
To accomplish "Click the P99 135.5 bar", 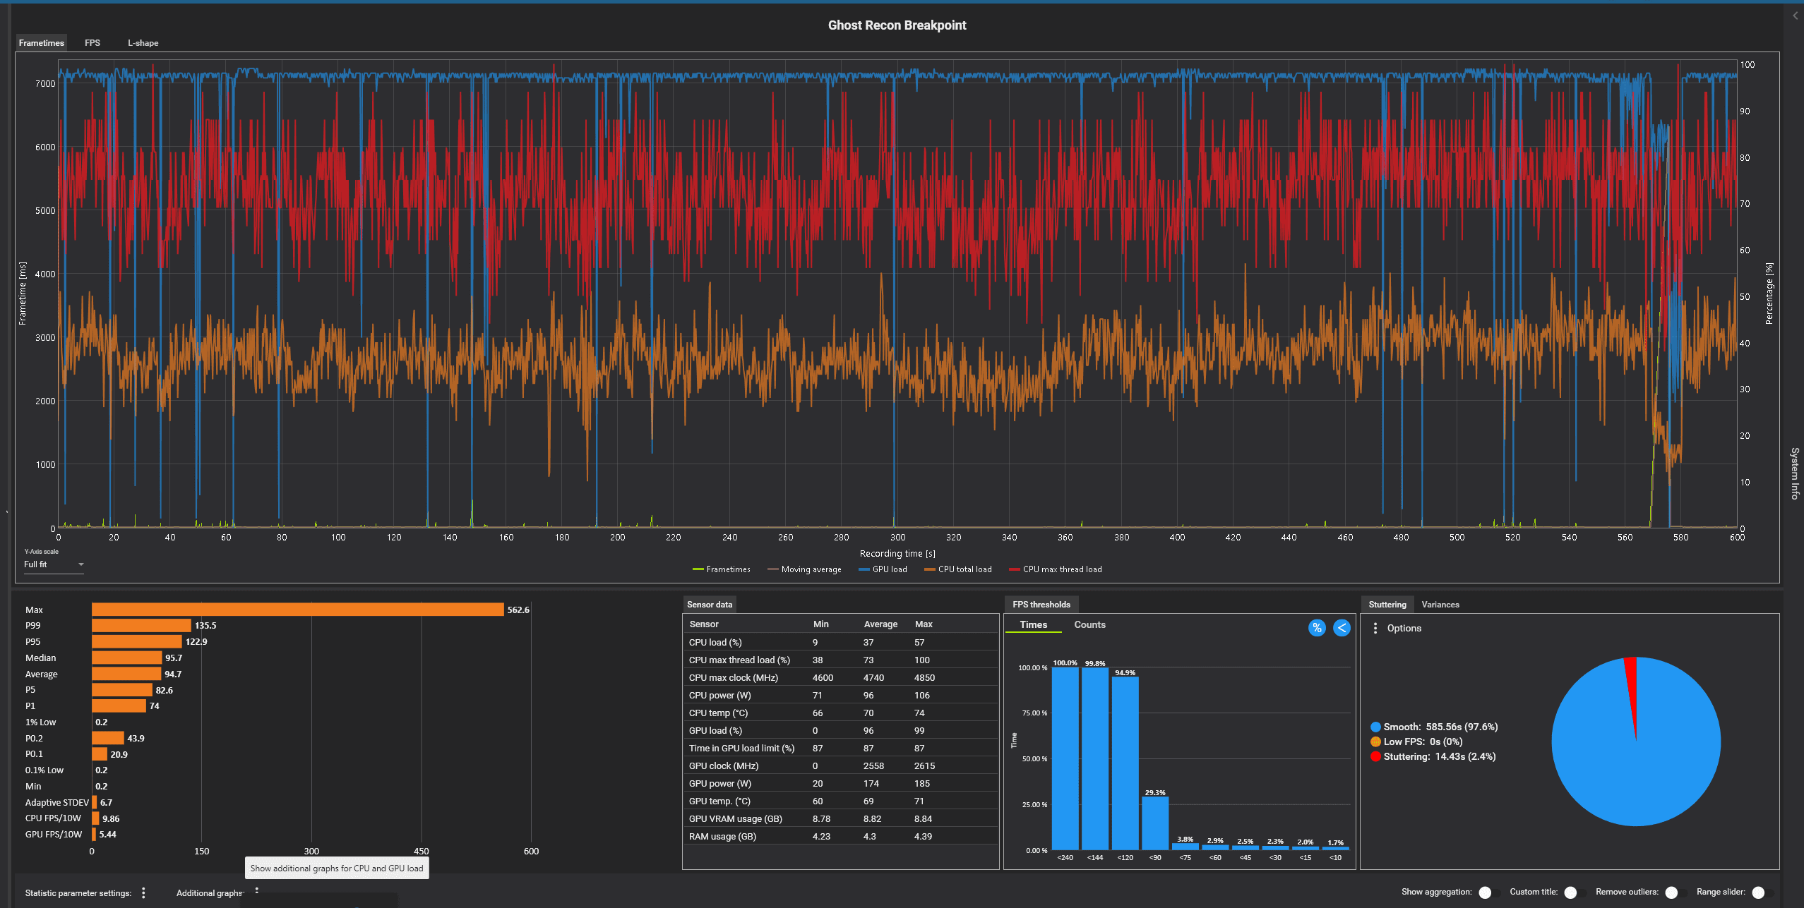I will [x=141, y=626].
